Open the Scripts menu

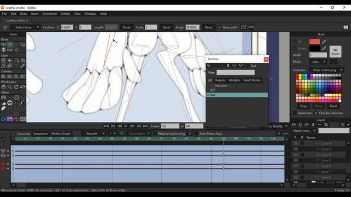pyautogui.click(x=65, y=14)
